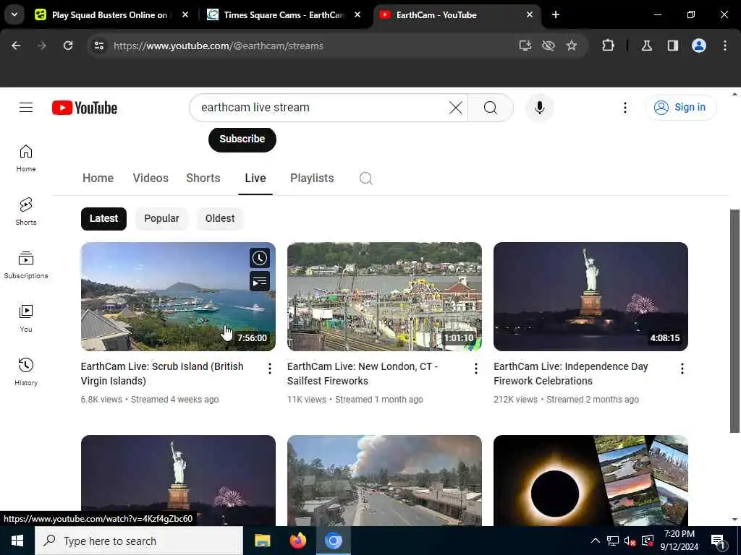Add Scrub Island video to Watch later
The height and width of the screenshot is (555, 741).
click(260, 258)
